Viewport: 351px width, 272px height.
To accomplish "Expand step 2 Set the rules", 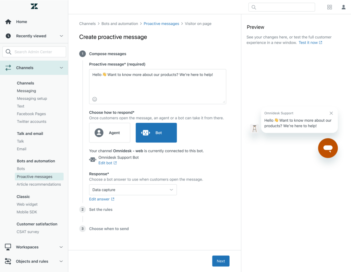I will tap(101, 210).
